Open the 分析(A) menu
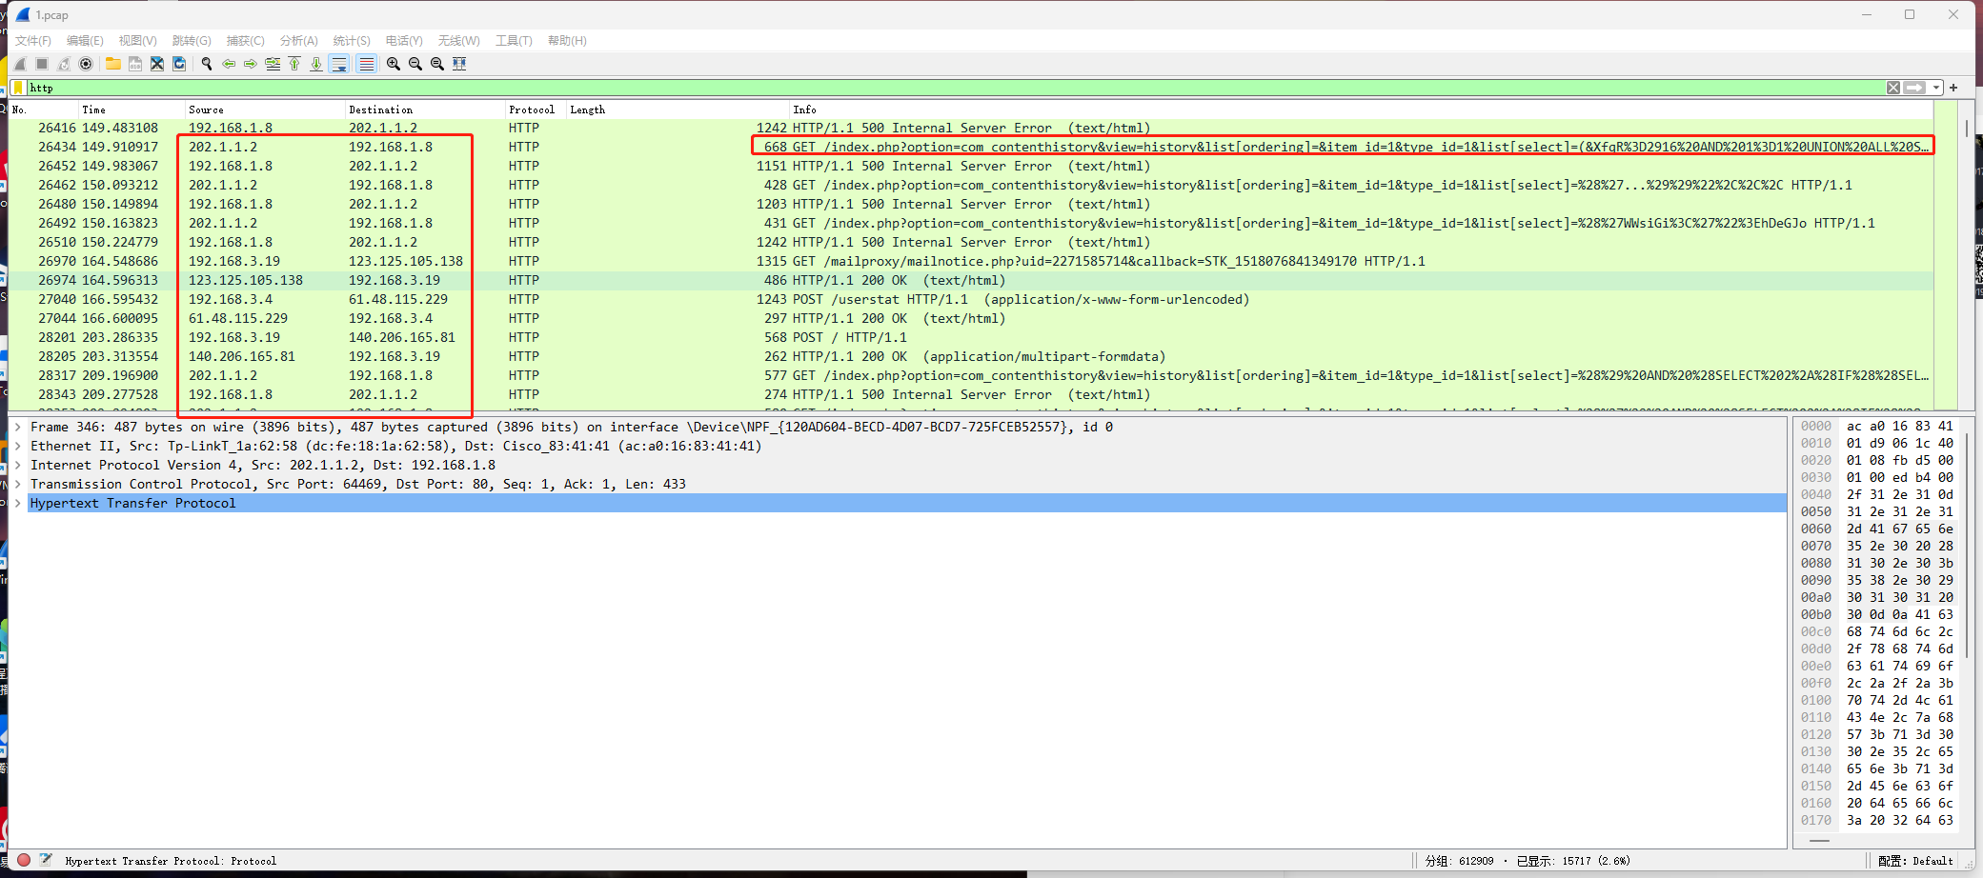1983x878 pixels. (x=298, y=41)
